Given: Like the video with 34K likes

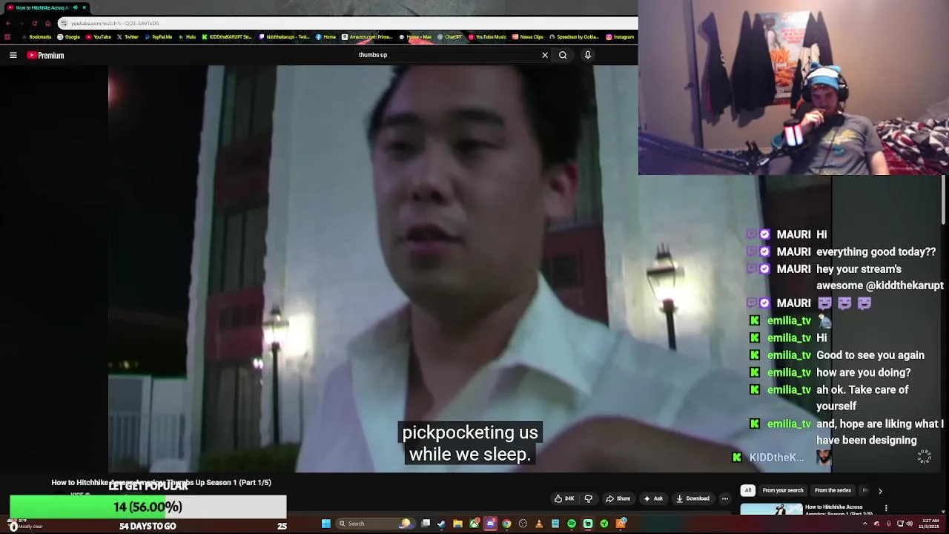Looking at the screenshot, I should click(564, 498).
